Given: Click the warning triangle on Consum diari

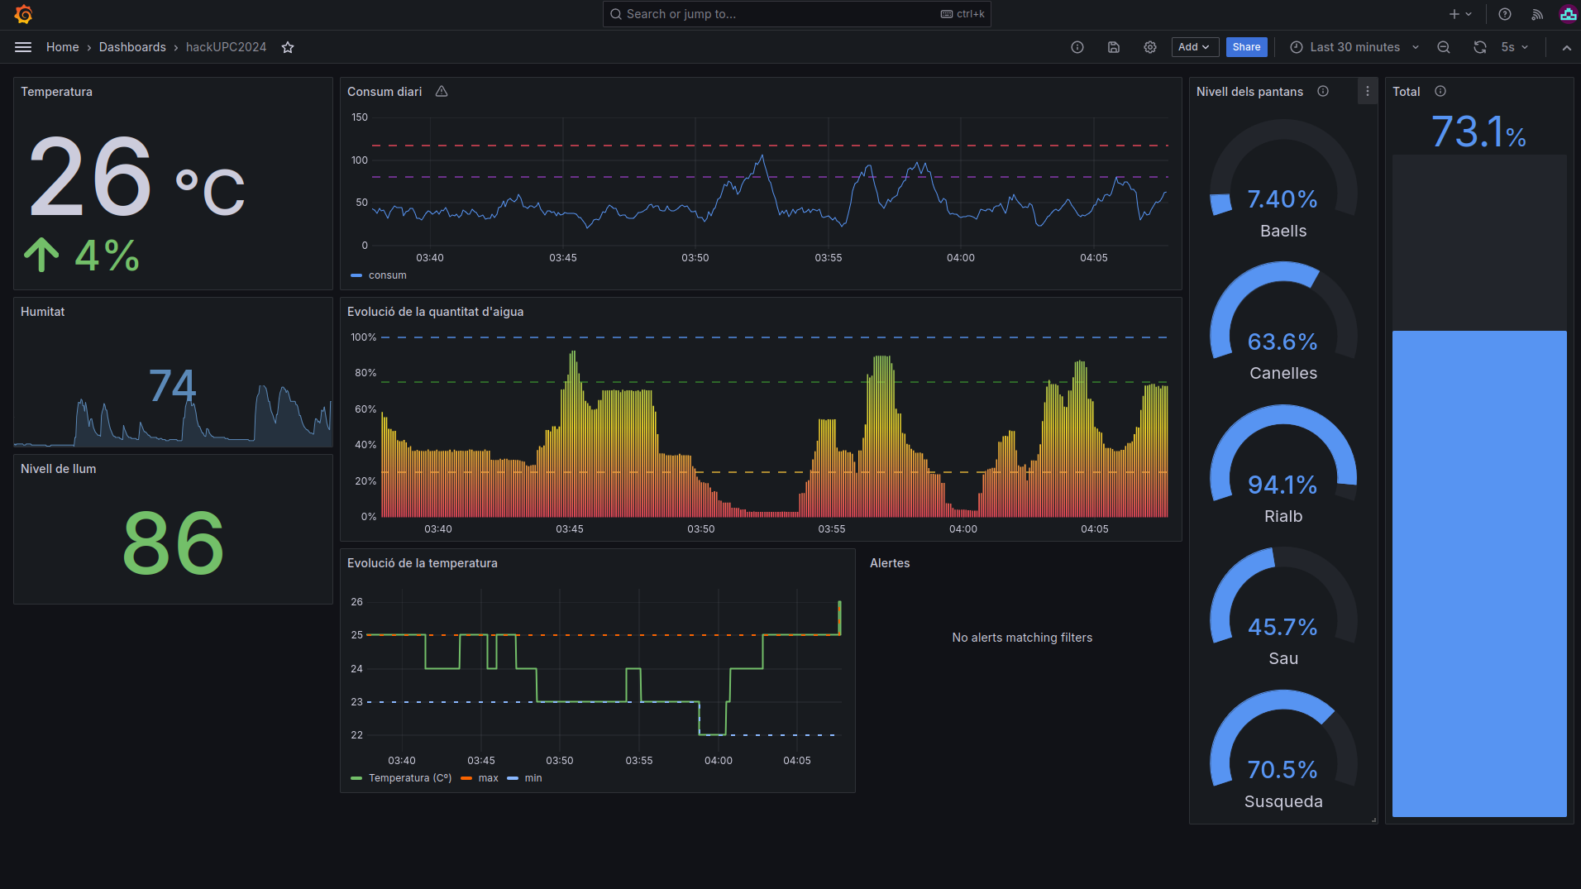Looking at the screenshot, I should click(x=441, y=91).
